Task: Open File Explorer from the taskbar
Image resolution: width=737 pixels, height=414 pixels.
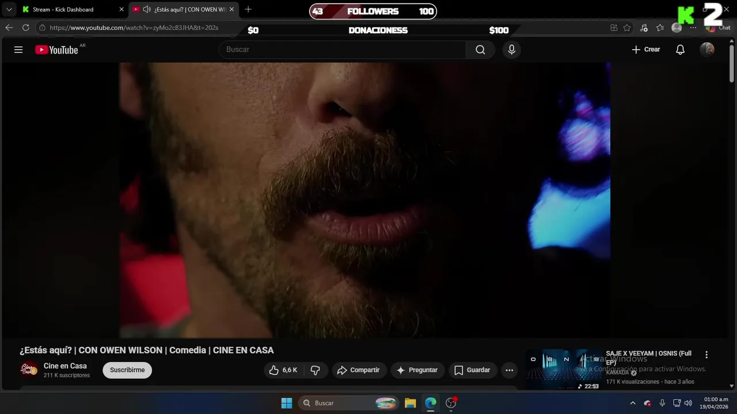Action: point(410,403)
